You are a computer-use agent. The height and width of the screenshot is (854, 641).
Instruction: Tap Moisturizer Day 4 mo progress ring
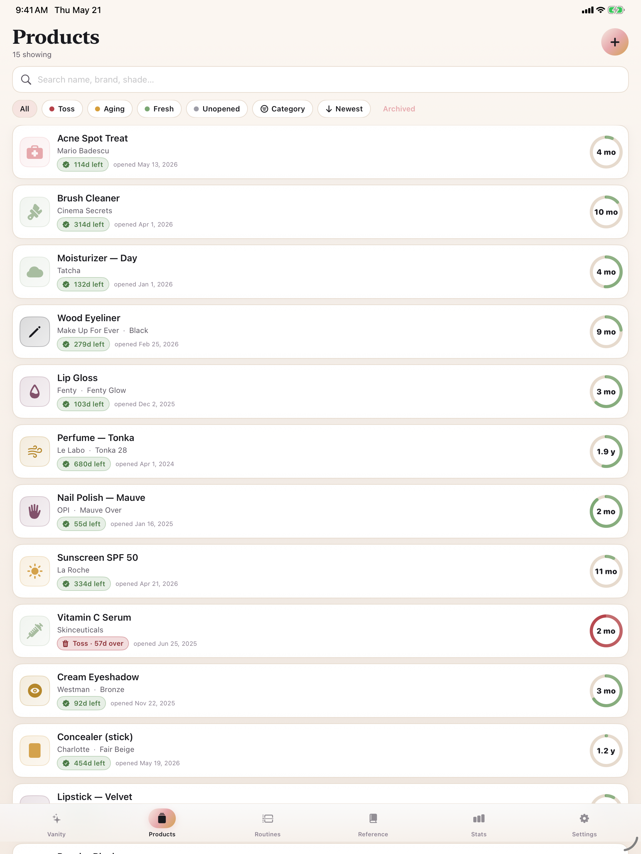[606, 272]
